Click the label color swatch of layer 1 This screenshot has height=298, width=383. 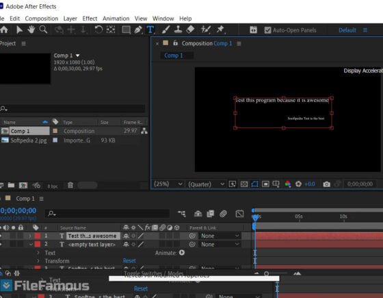pyautogui.click(x=38, y=236)
